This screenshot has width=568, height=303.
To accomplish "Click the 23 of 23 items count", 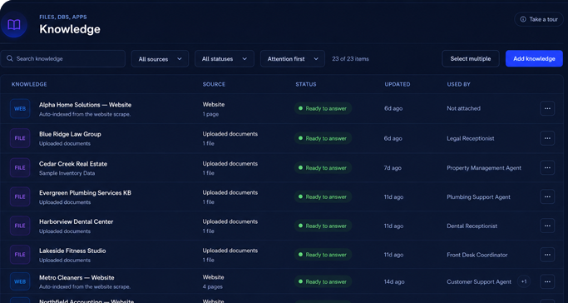I will click(x=350, y=59).
